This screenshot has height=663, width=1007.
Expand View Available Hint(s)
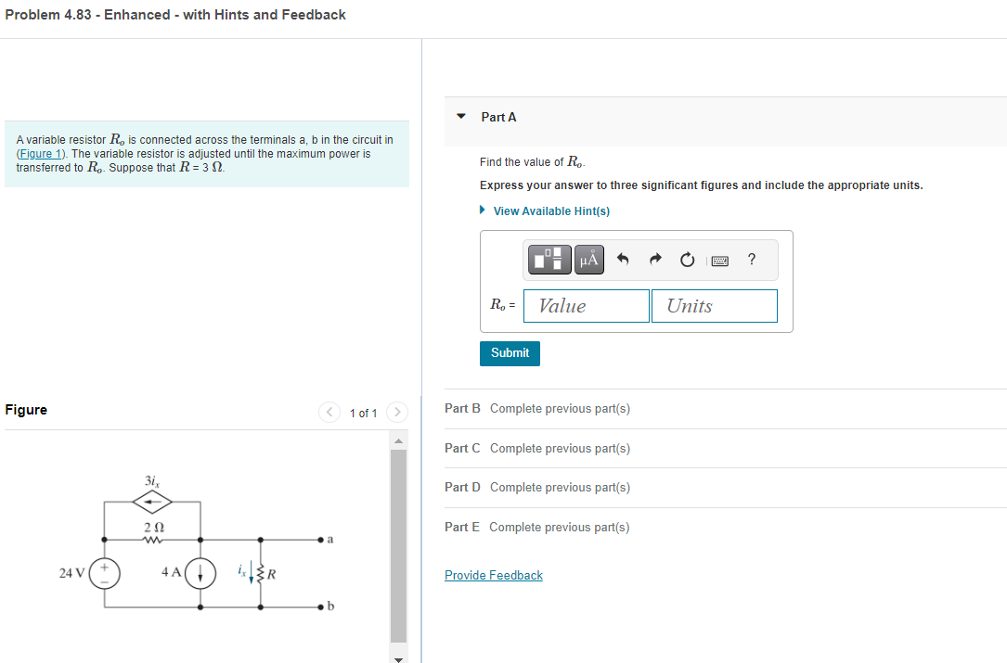[545, 210]
